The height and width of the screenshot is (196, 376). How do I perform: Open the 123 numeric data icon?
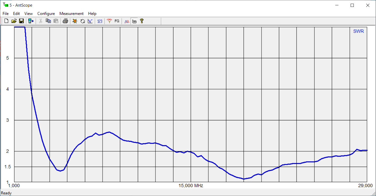tap(100, 21)
